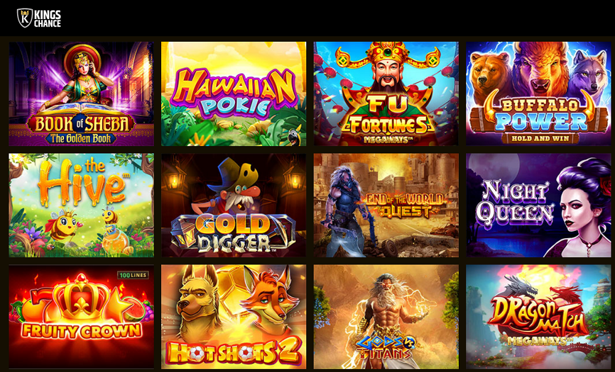The image size is (615, 372).
Task: Click the bee character in The Hive
Action: click(x=63, y=225)
